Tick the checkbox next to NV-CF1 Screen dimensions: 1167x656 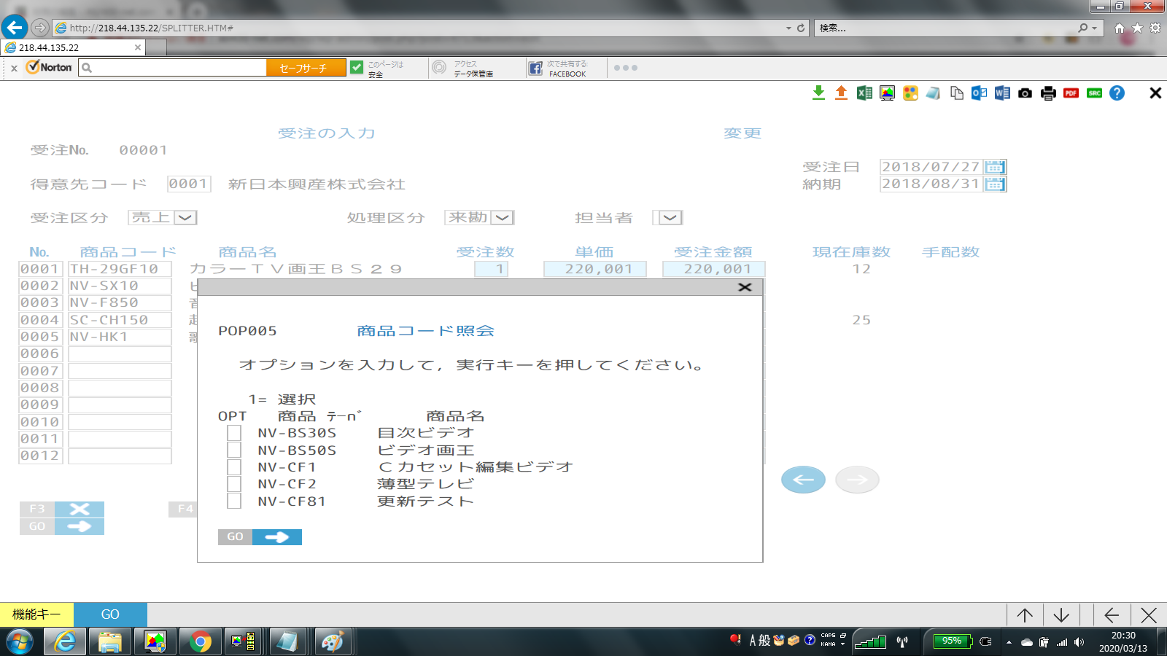234,467
